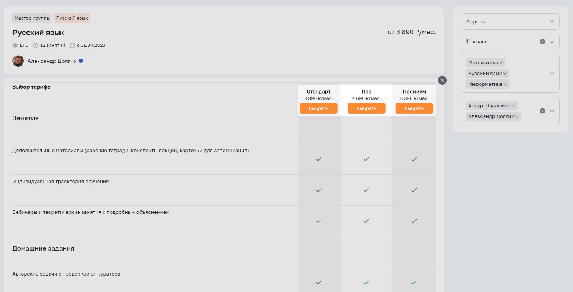The width and height of the screenshot is (573, 292).
Task: Open the Апрель month dropdown
Action: [x=510, y=21]
